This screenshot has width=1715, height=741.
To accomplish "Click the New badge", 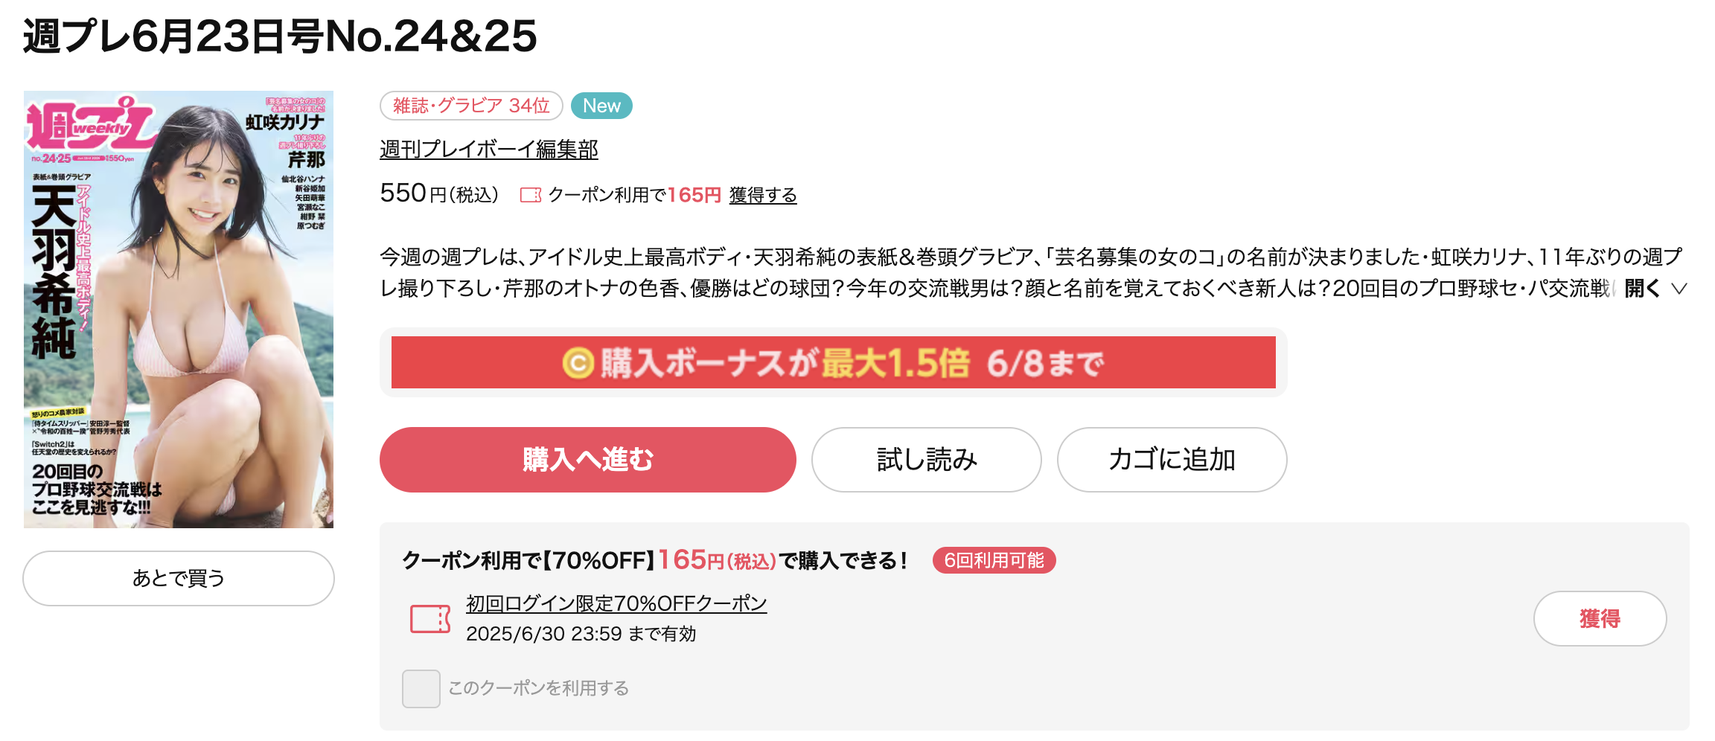I will pos(601,106).
